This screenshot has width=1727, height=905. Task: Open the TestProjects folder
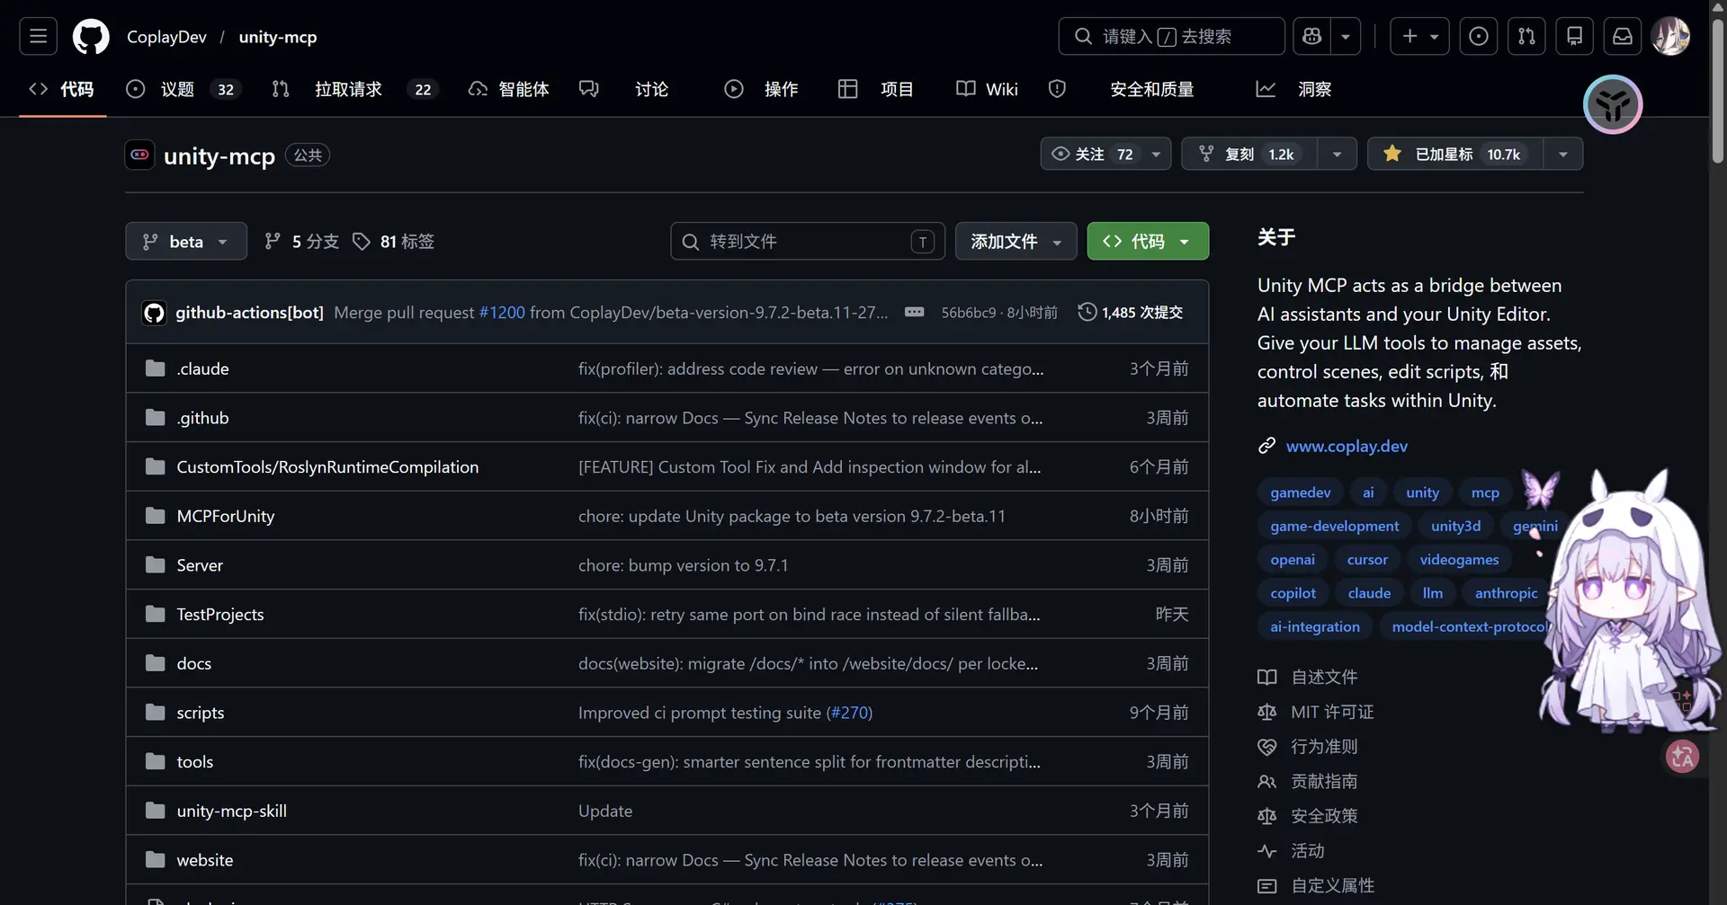coord(220,614)
